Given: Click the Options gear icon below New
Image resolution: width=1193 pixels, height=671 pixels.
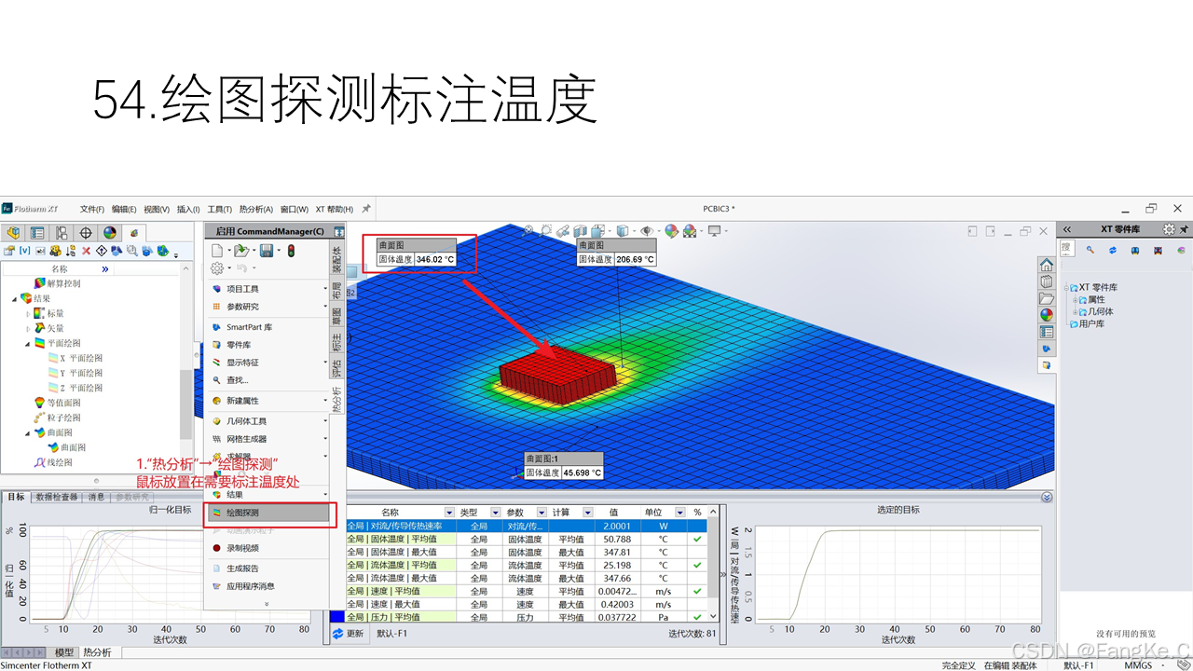Looking at the screenshot, I should click(217, 268).
